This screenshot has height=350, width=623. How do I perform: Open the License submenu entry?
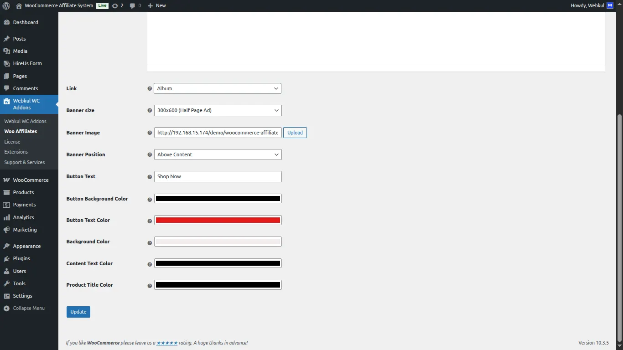point(11,141)
